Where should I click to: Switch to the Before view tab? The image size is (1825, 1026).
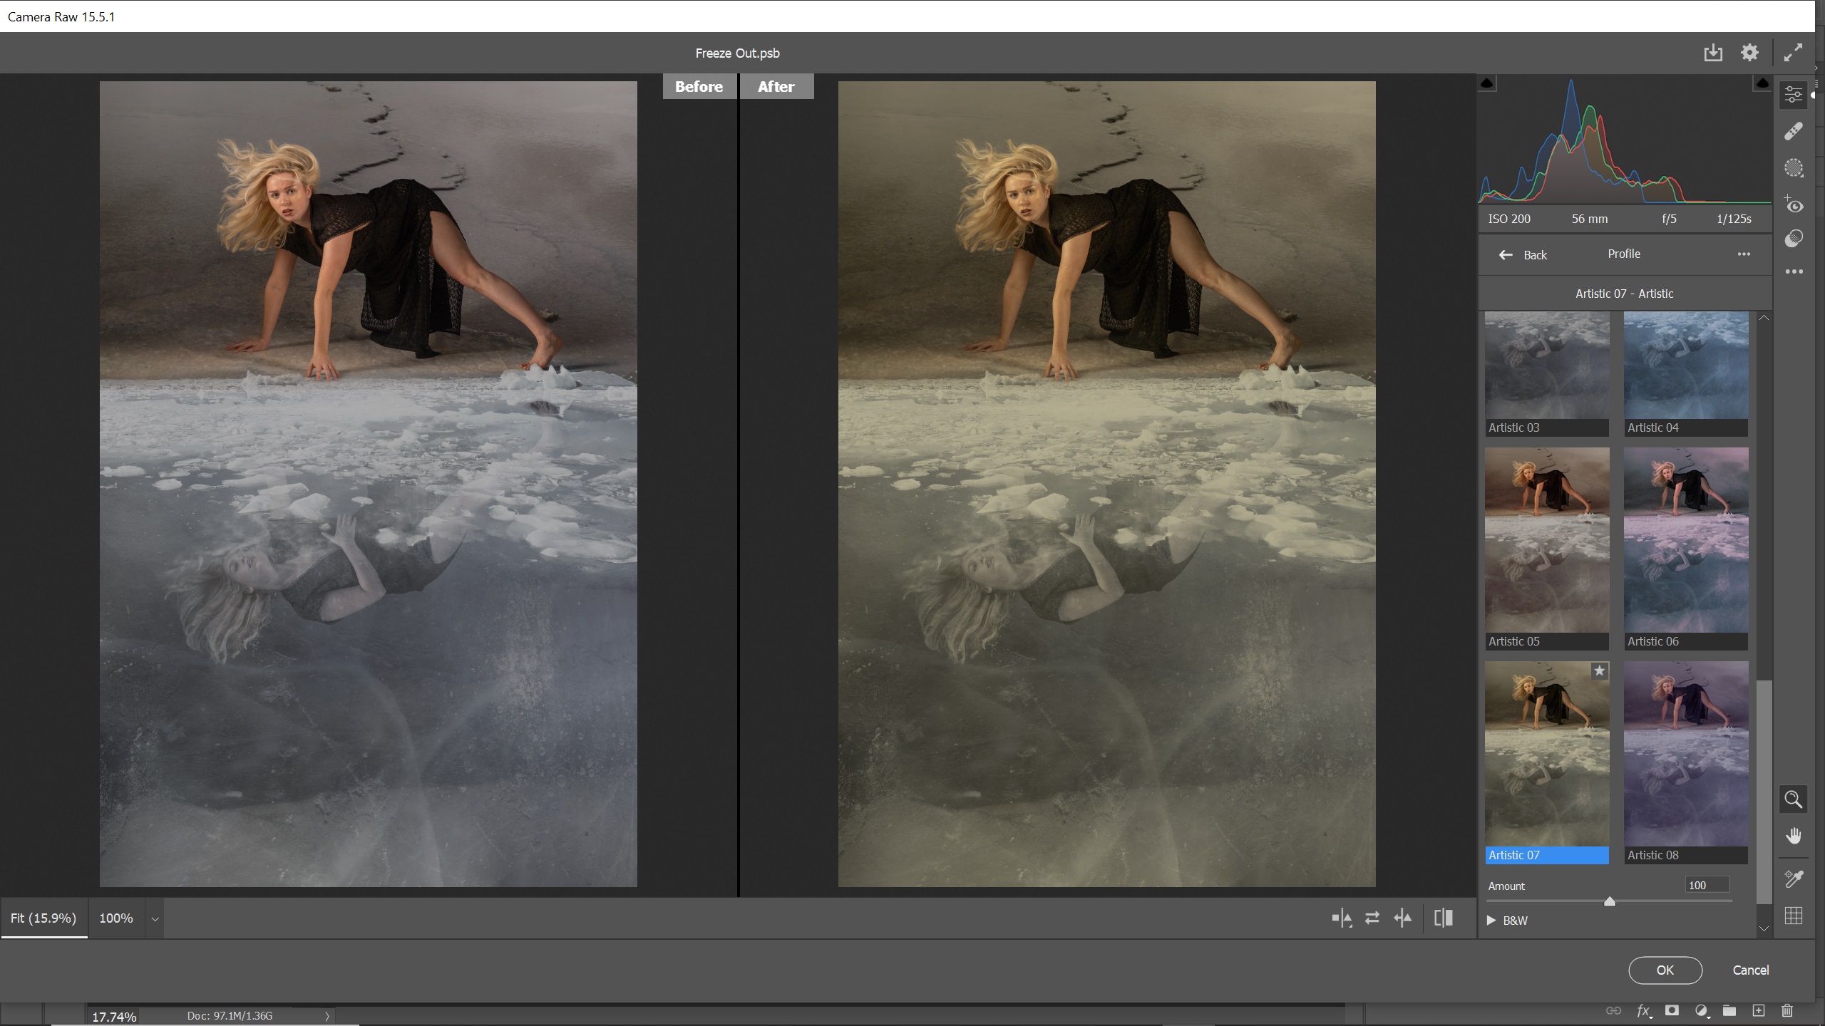point(699,86)
